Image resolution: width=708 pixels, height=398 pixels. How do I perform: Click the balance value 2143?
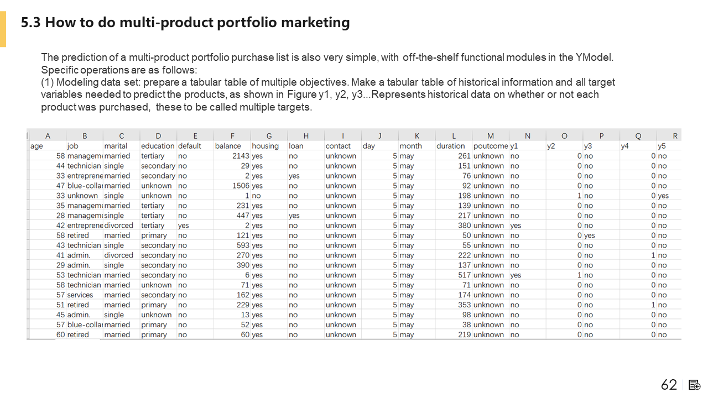click(x=239, y=156)
